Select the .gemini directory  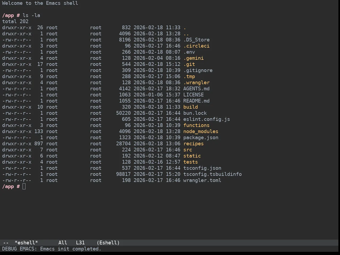pos(193,58)
